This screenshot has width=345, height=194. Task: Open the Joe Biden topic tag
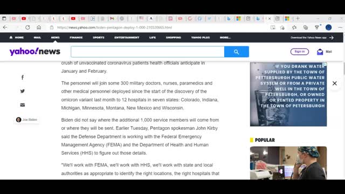[26, 120]
